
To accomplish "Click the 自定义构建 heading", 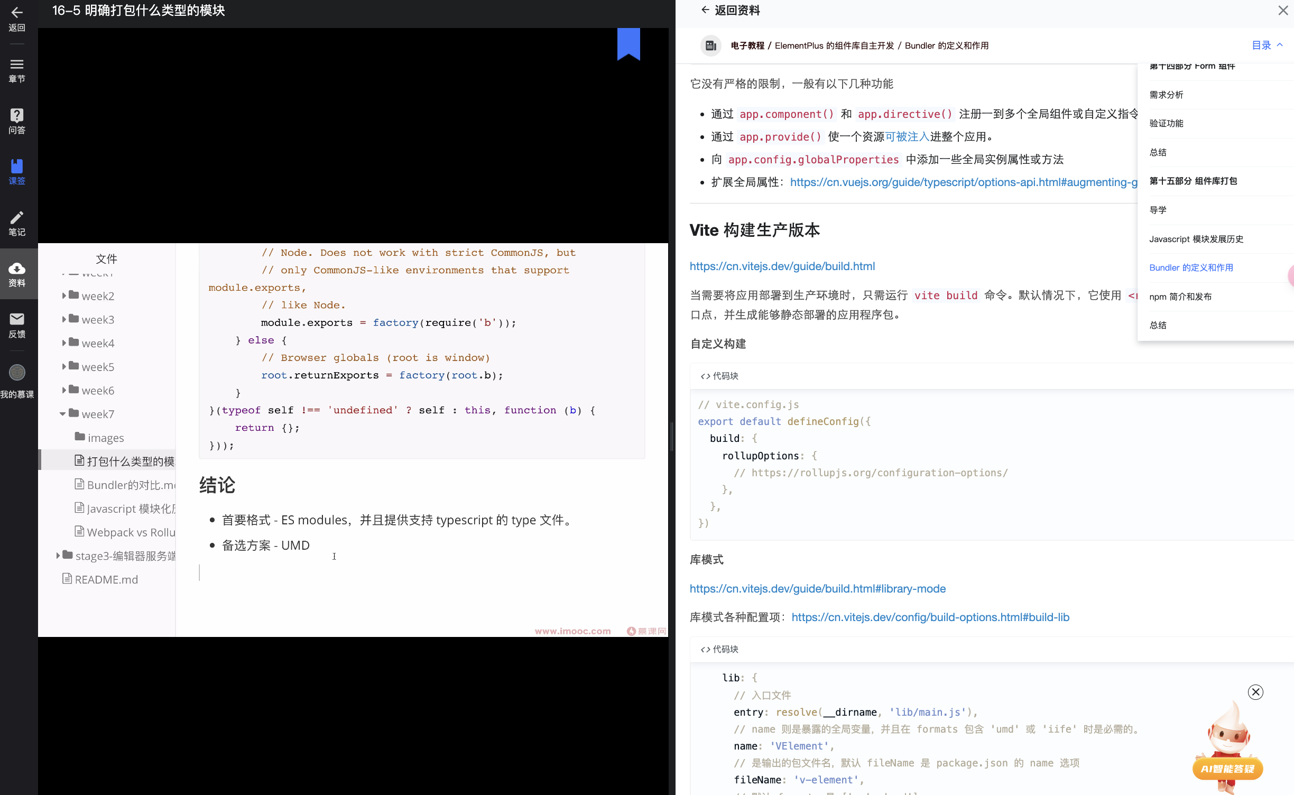I will pos(718,344).
